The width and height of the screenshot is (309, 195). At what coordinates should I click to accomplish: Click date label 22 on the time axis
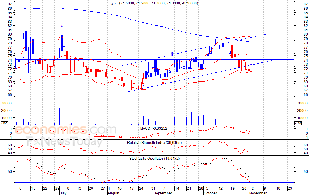[45, 188]
